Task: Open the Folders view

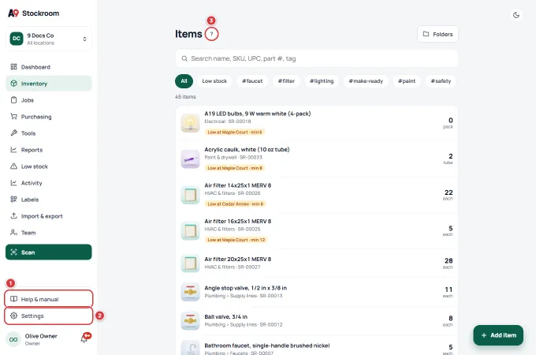Action: [437, 34]
